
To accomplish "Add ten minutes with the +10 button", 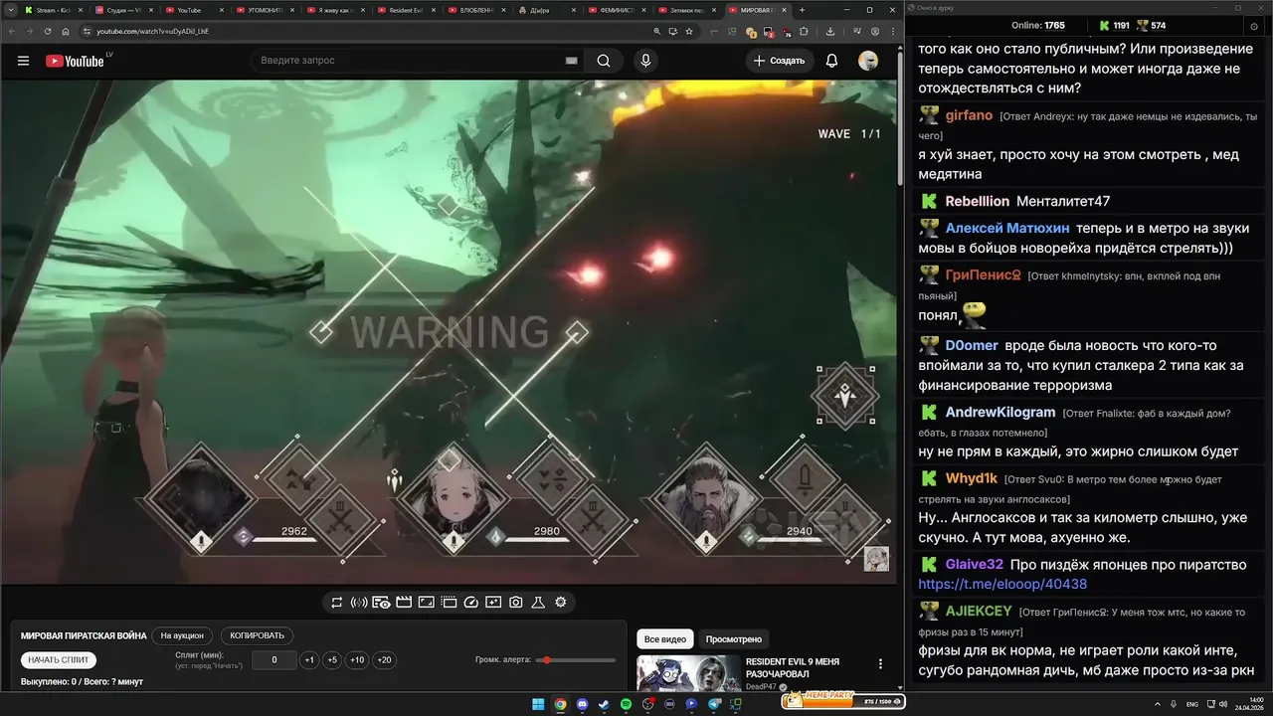I will point(357,660).
